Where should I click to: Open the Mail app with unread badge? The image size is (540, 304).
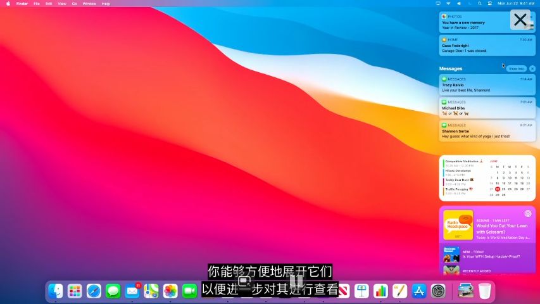tap(132, 291)
